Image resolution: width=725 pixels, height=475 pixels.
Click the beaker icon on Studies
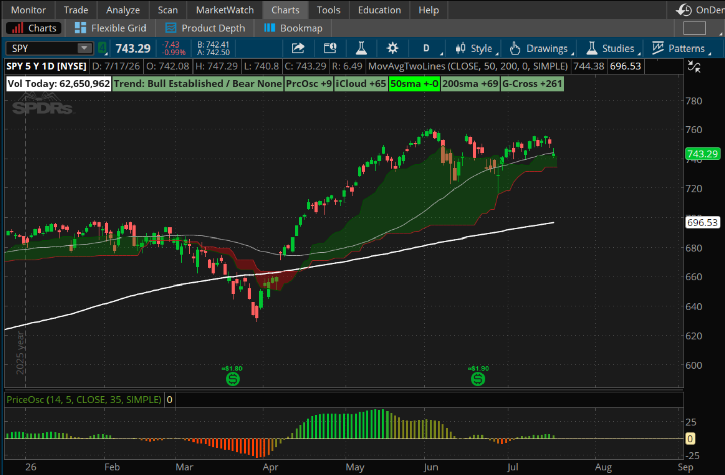click(592, 48)
